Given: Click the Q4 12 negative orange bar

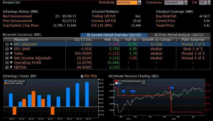Looking at the screenshot, I should (53, 111).
